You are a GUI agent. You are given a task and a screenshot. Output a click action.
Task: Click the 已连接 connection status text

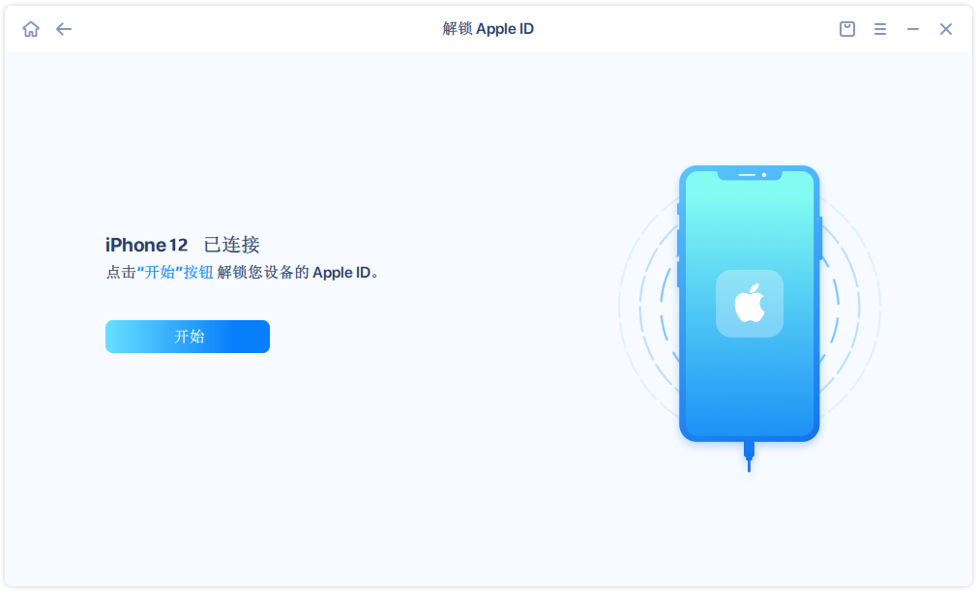pos(232,245)
